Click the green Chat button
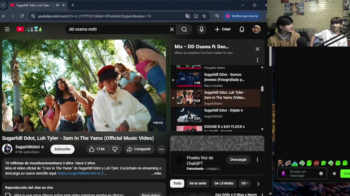 [345, 173]
